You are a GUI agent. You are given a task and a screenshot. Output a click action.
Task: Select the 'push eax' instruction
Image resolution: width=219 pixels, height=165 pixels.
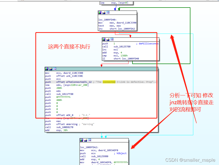coord(53,121)
